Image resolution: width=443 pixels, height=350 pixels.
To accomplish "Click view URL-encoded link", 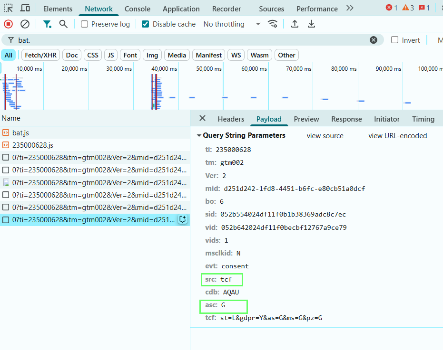I will point(397,136).
